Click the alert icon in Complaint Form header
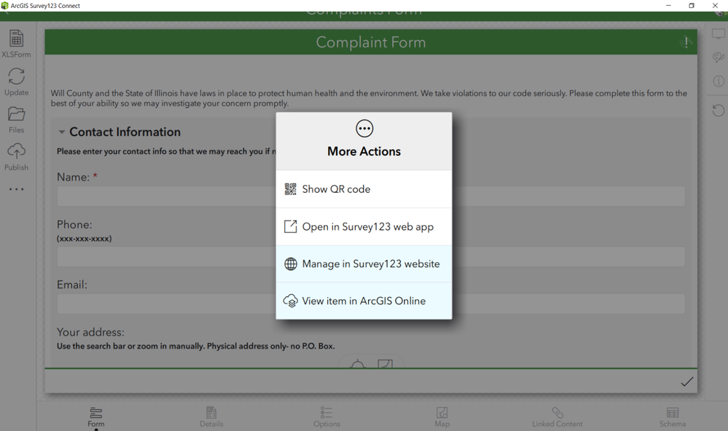 pyautogui.click(x=686, y=42)
